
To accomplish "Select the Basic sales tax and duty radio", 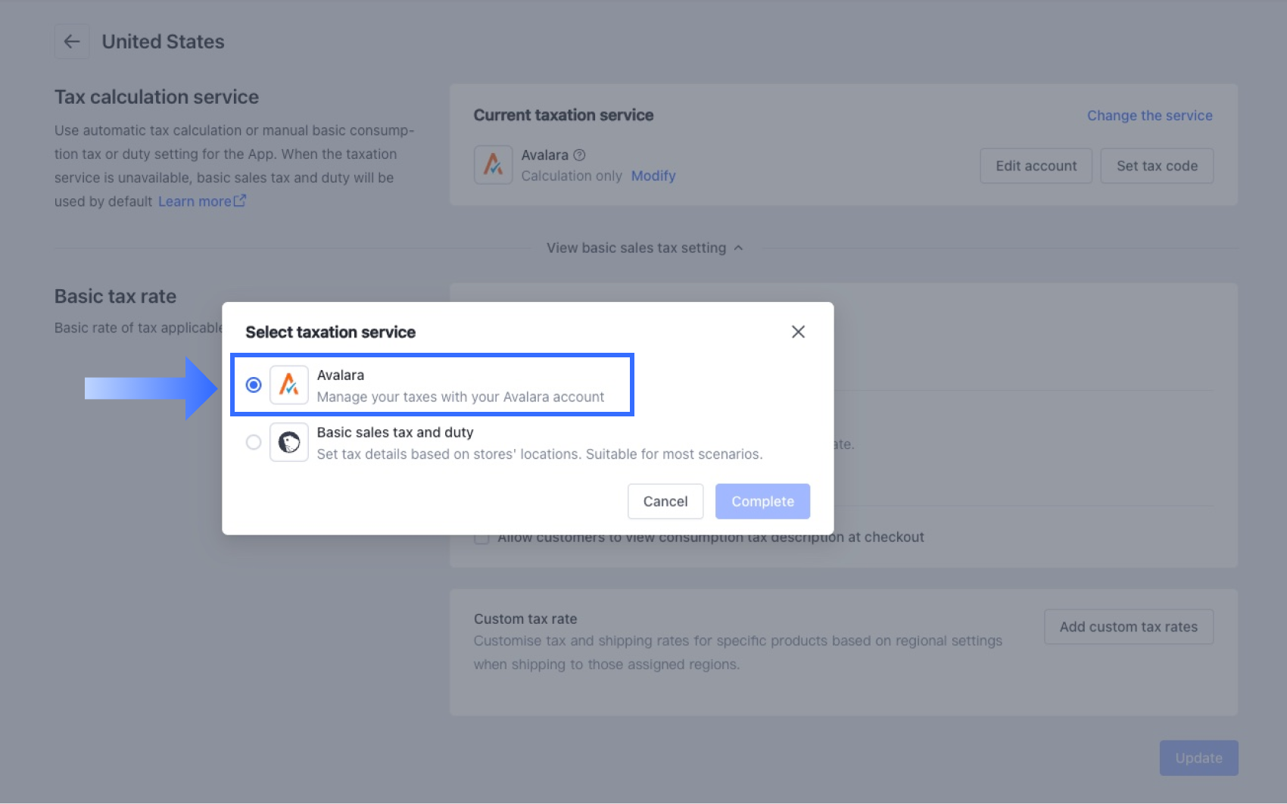I will (x=254, y=442).
